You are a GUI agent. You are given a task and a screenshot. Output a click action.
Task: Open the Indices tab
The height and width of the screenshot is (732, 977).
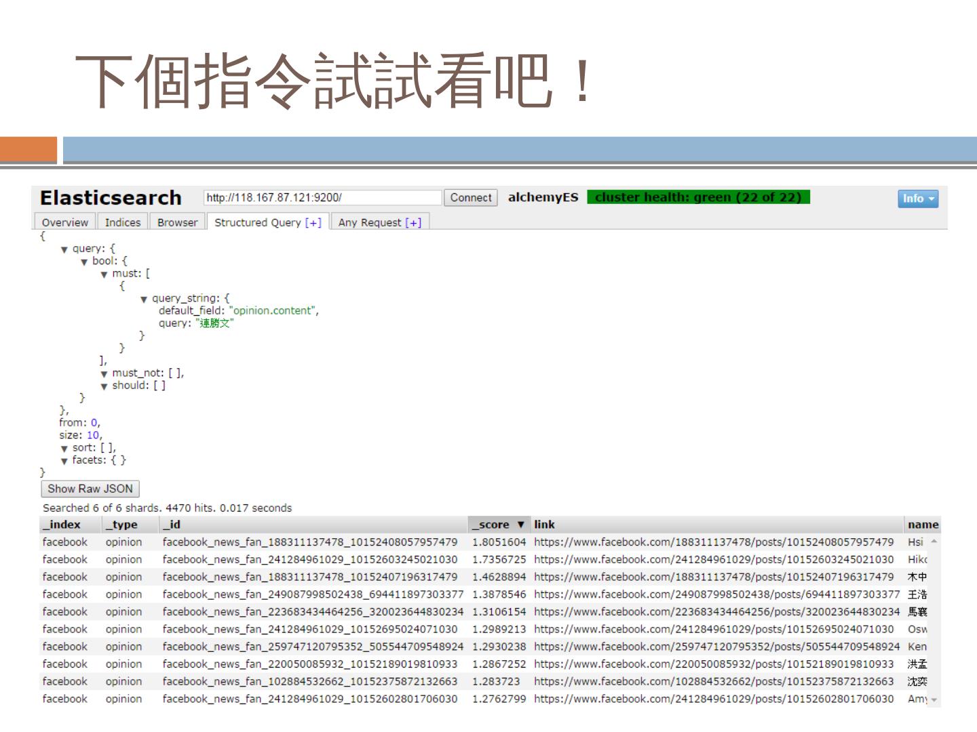(123, 222)
